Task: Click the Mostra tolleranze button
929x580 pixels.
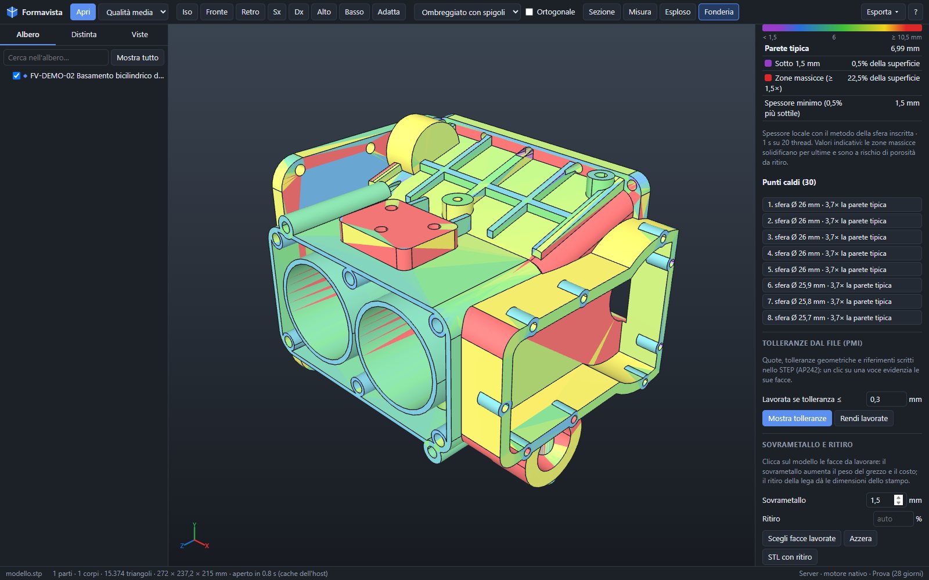Action: tap(797, 419)
